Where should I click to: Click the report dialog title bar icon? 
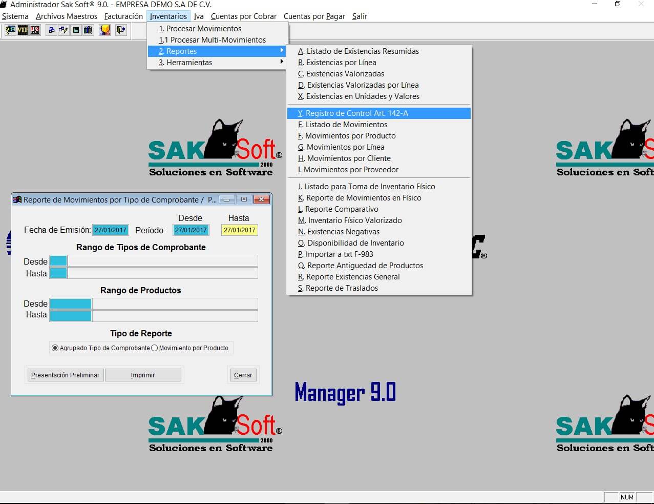tap(17, 199)
